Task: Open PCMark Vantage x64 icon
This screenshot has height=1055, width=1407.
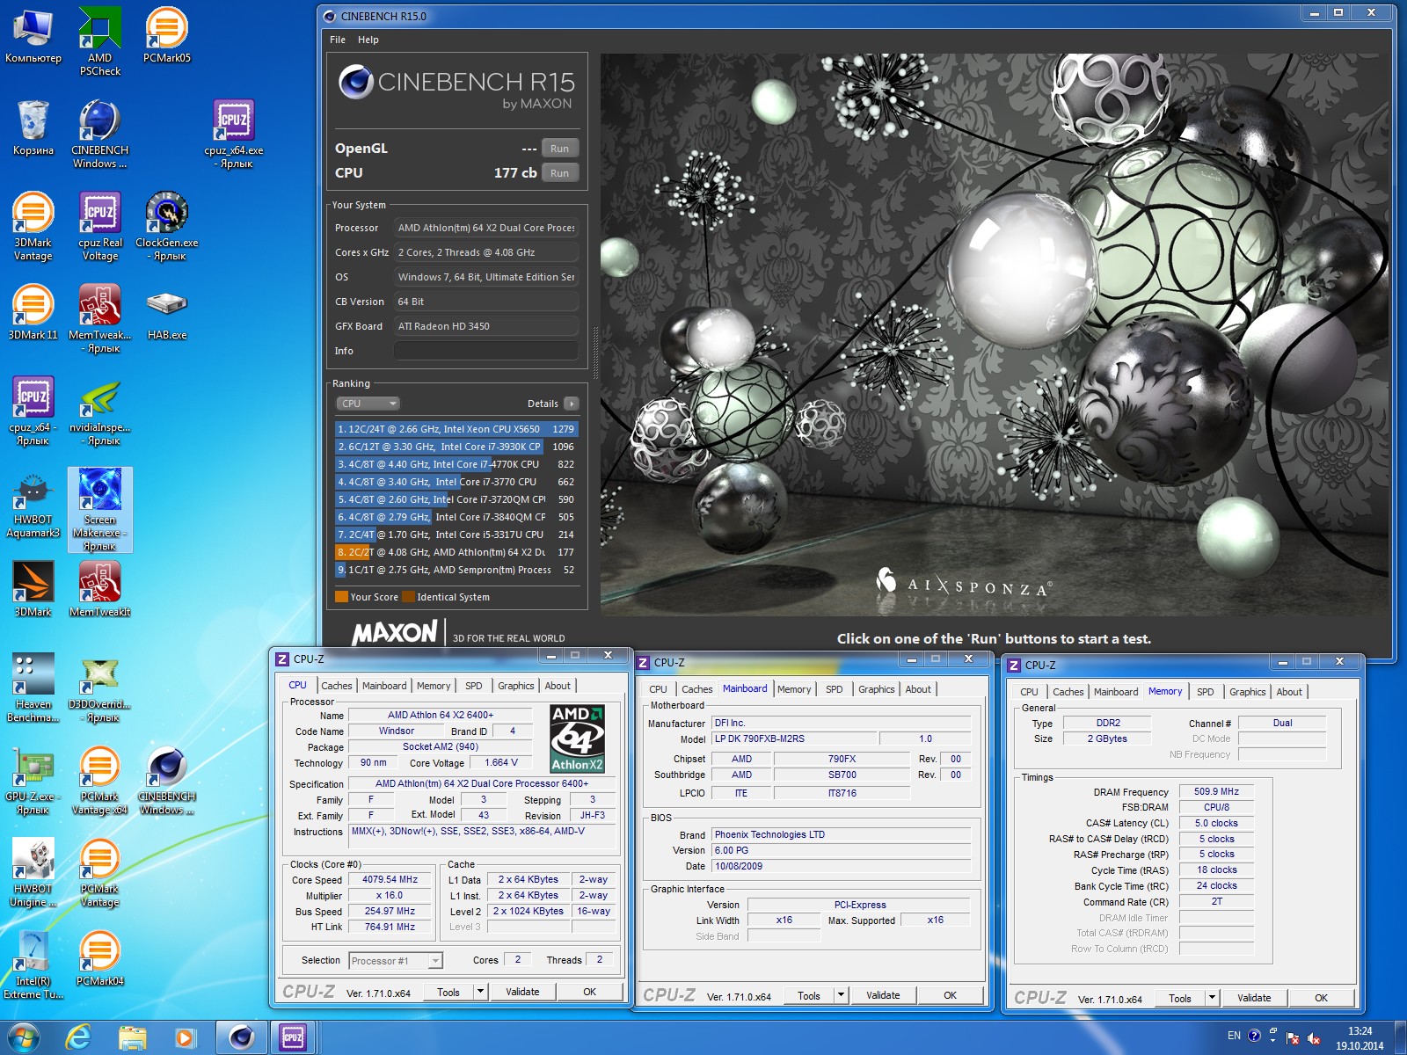Action: (100, 780)
